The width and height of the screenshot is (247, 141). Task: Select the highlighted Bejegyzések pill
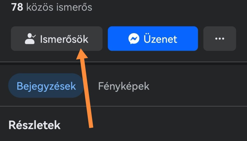(x=46, y=86)
